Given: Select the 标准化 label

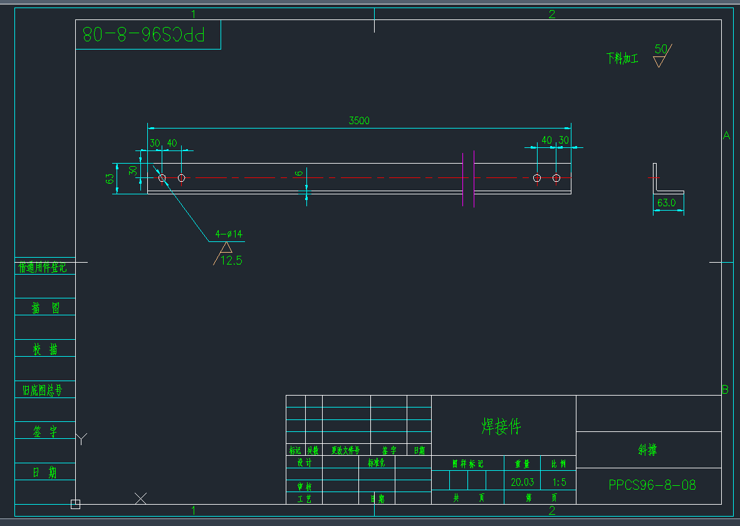Looking at the screenshot, I should [376, 463].
